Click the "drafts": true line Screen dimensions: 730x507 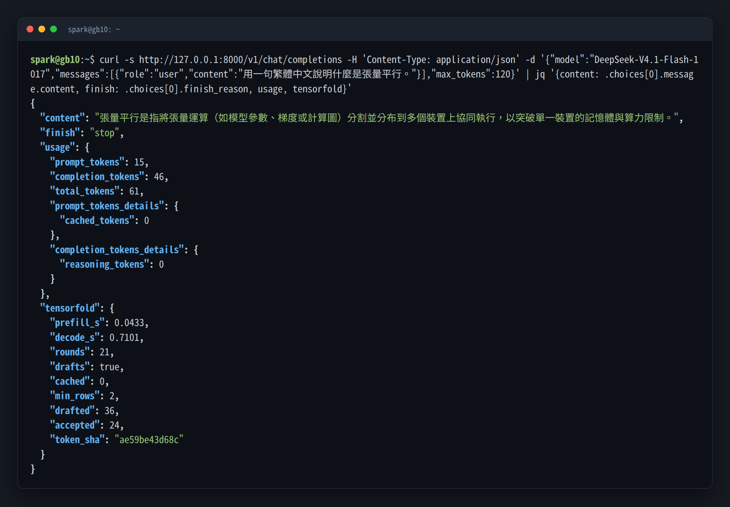[87, 367]
